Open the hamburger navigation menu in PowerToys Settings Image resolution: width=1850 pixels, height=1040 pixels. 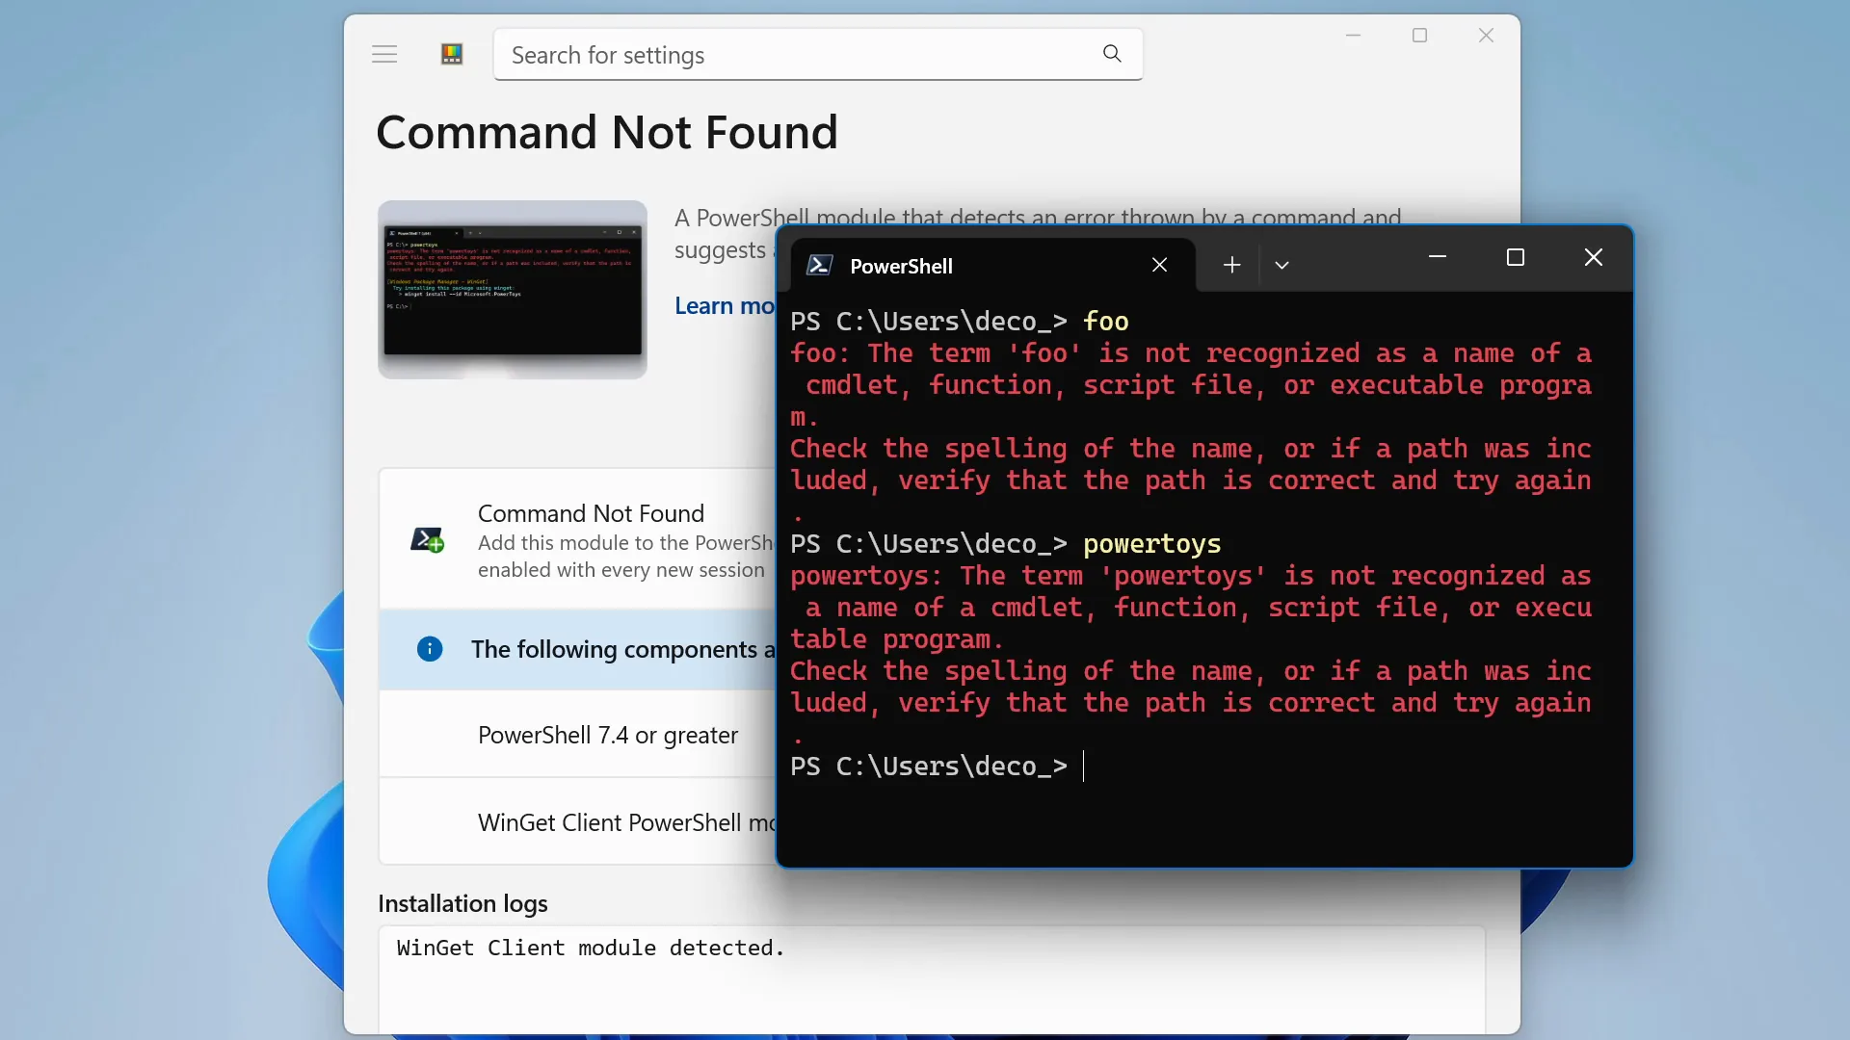(x=384, y=54)
